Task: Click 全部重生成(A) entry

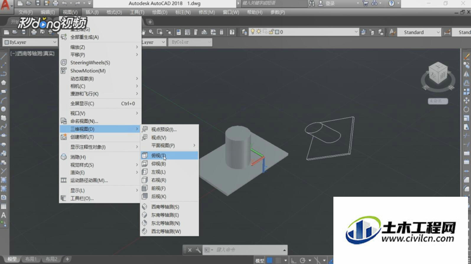Action: click(x=100, y=37)
